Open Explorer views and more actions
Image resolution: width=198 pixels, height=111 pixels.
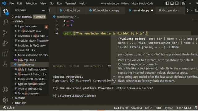pyautogui.click(x=43, y=10)
